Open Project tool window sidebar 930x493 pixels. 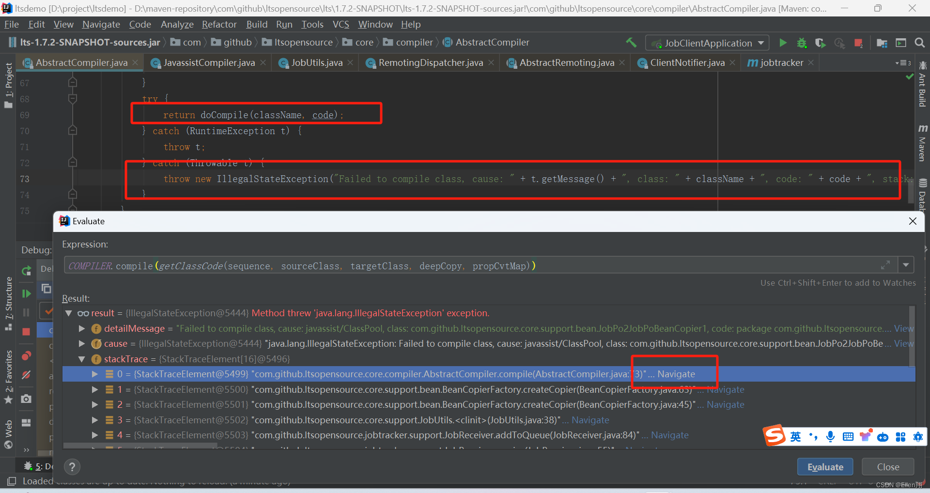click(x=8, y=86)
